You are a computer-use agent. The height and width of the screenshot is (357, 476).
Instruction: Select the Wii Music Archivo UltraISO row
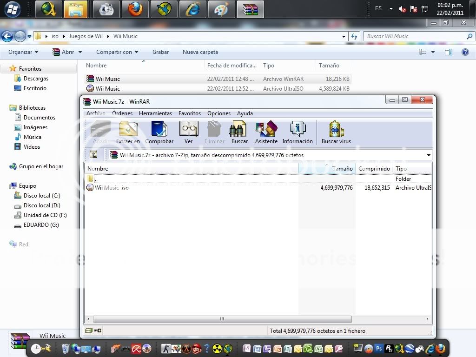(218, 89)
